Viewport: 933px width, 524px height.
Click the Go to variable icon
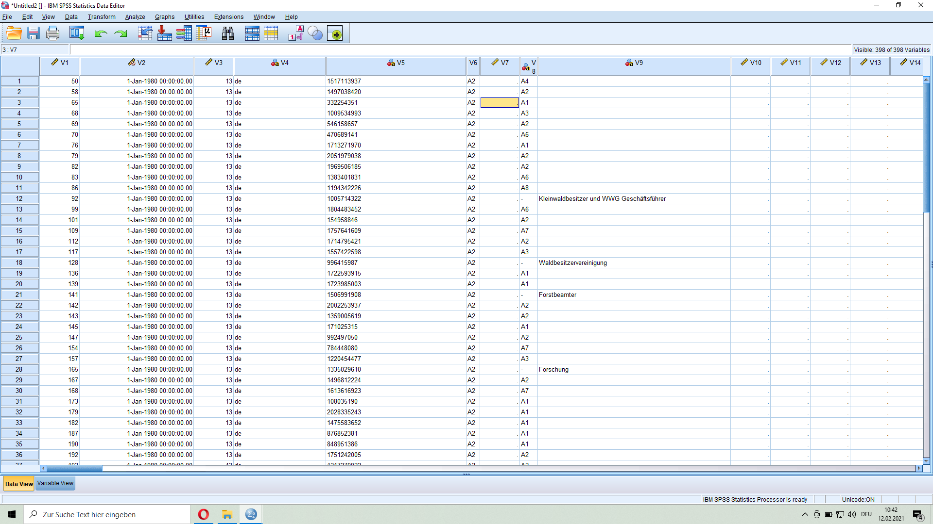coord(164,33)
